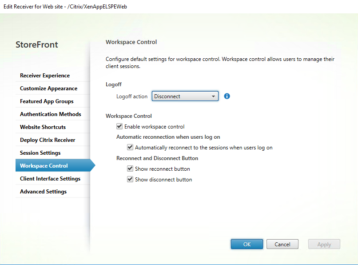Toggle the Enable workspace control checkbox
358x265 pixels.
coord(119,127)
